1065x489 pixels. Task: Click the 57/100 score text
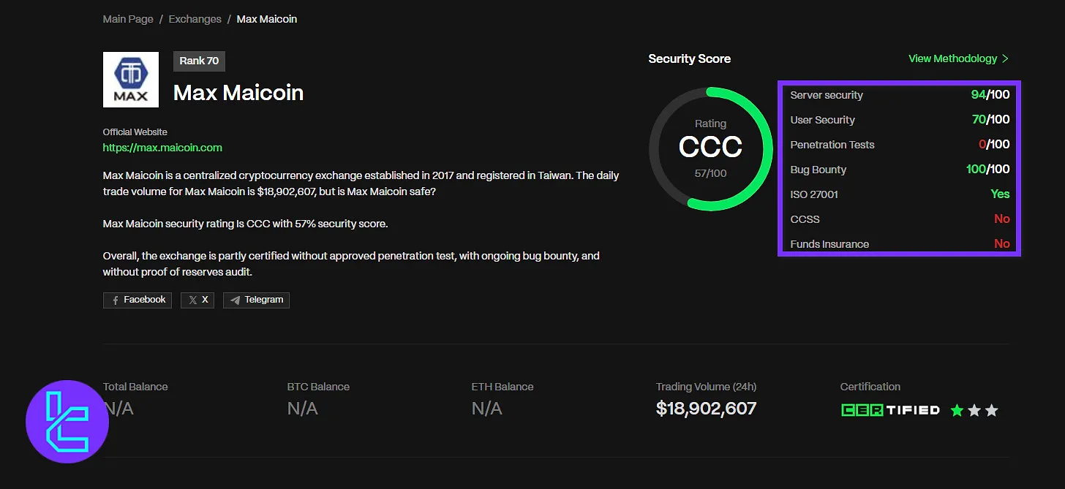tap(710, 173)
